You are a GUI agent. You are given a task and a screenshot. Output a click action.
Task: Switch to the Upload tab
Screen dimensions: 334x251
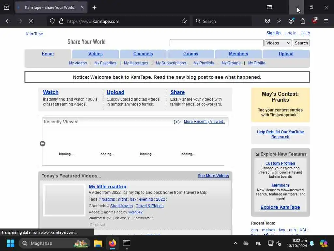point(286,54)
